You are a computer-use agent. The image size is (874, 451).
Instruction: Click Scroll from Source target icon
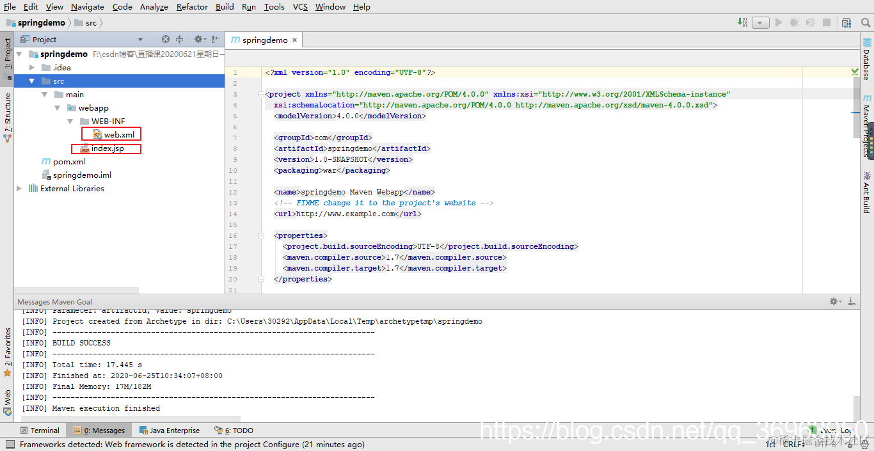click(166, 39)
